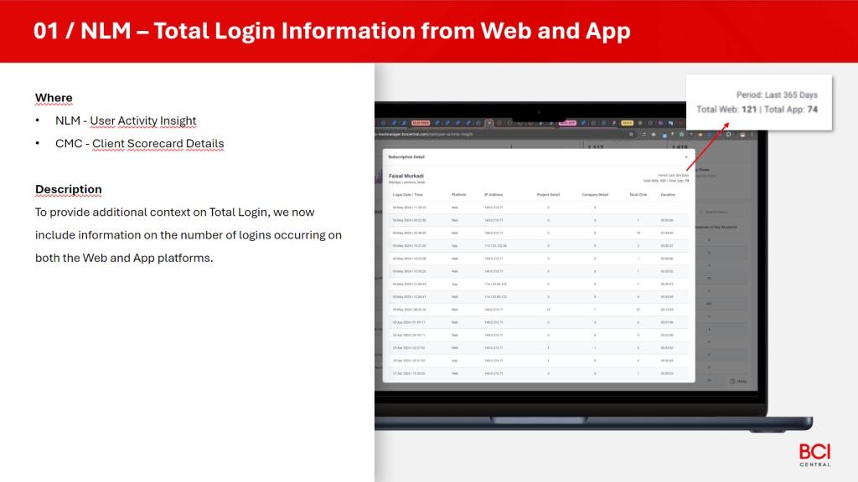Click the Total Click column header

point(638,195)
